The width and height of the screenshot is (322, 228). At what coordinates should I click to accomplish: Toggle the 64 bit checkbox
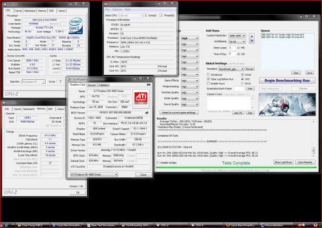pyautogui.click(x=243, y=75)
